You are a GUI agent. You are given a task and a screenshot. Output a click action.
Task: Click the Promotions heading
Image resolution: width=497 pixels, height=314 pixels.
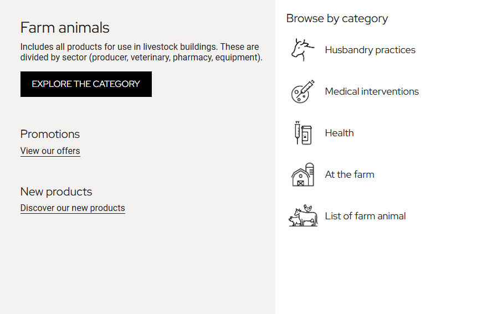[x=50, y=134]
